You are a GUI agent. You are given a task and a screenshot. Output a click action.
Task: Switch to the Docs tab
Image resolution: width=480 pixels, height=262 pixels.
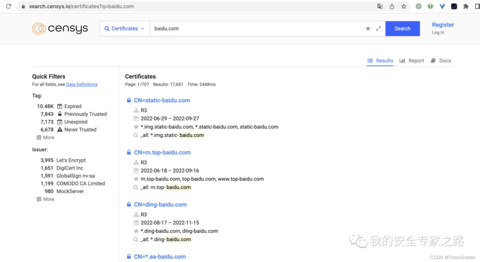[441, 61]
